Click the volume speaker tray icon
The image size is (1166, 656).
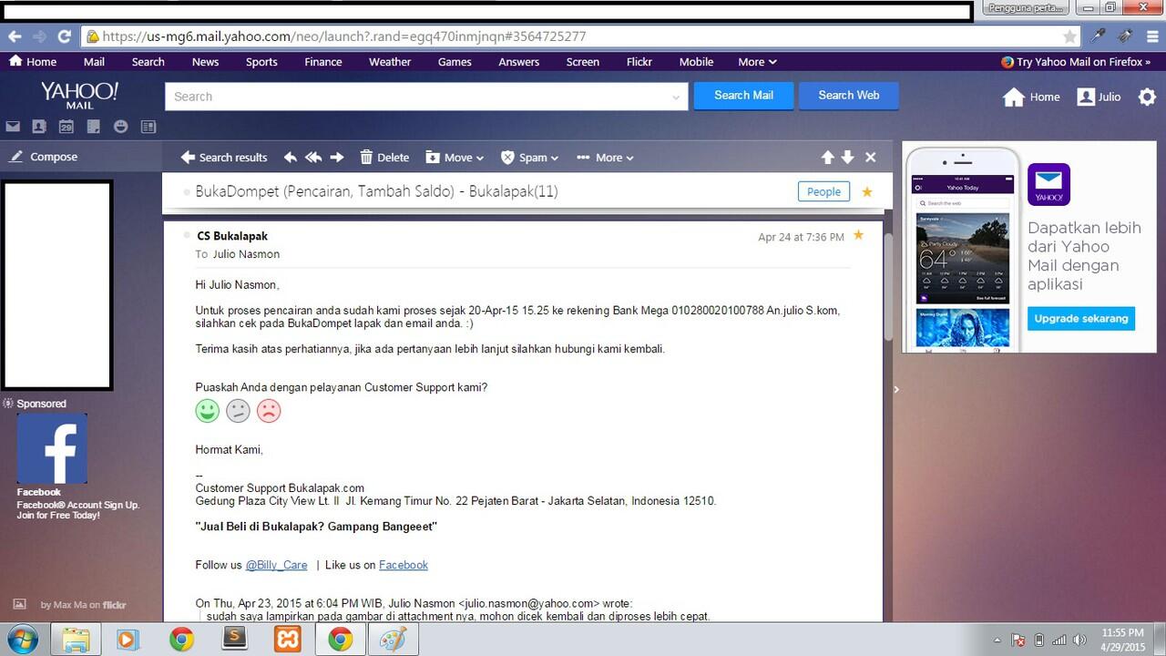pos(1079,640)
